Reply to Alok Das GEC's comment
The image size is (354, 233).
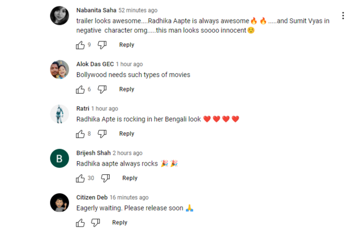pyautogui.click(x=126, y=89)
